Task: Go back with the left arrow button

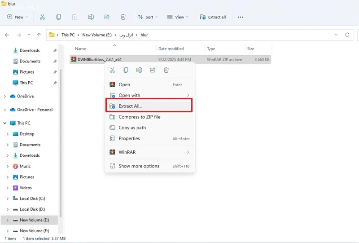Action: 7,35
